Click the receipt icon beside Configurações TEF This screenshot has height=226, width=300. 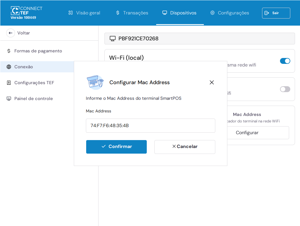(x=9, y=83)
